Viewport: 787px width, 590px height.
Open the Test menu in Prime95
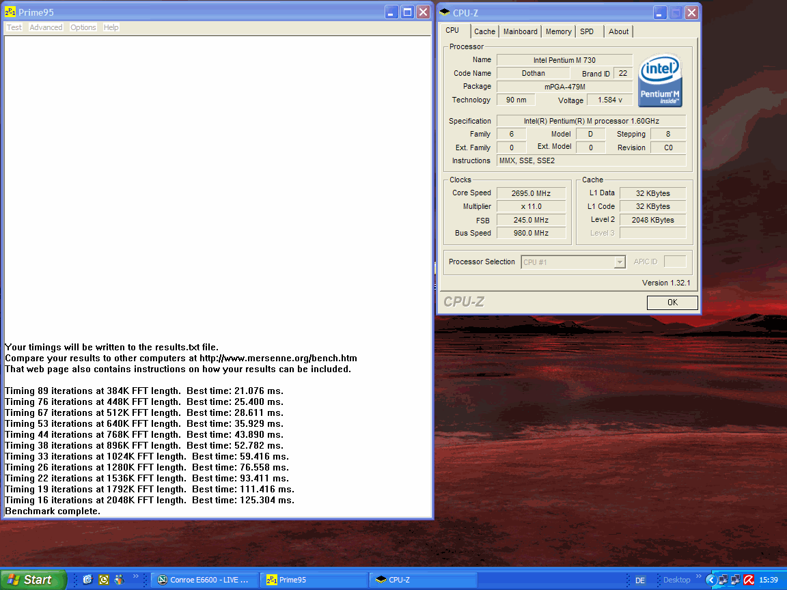14,27
